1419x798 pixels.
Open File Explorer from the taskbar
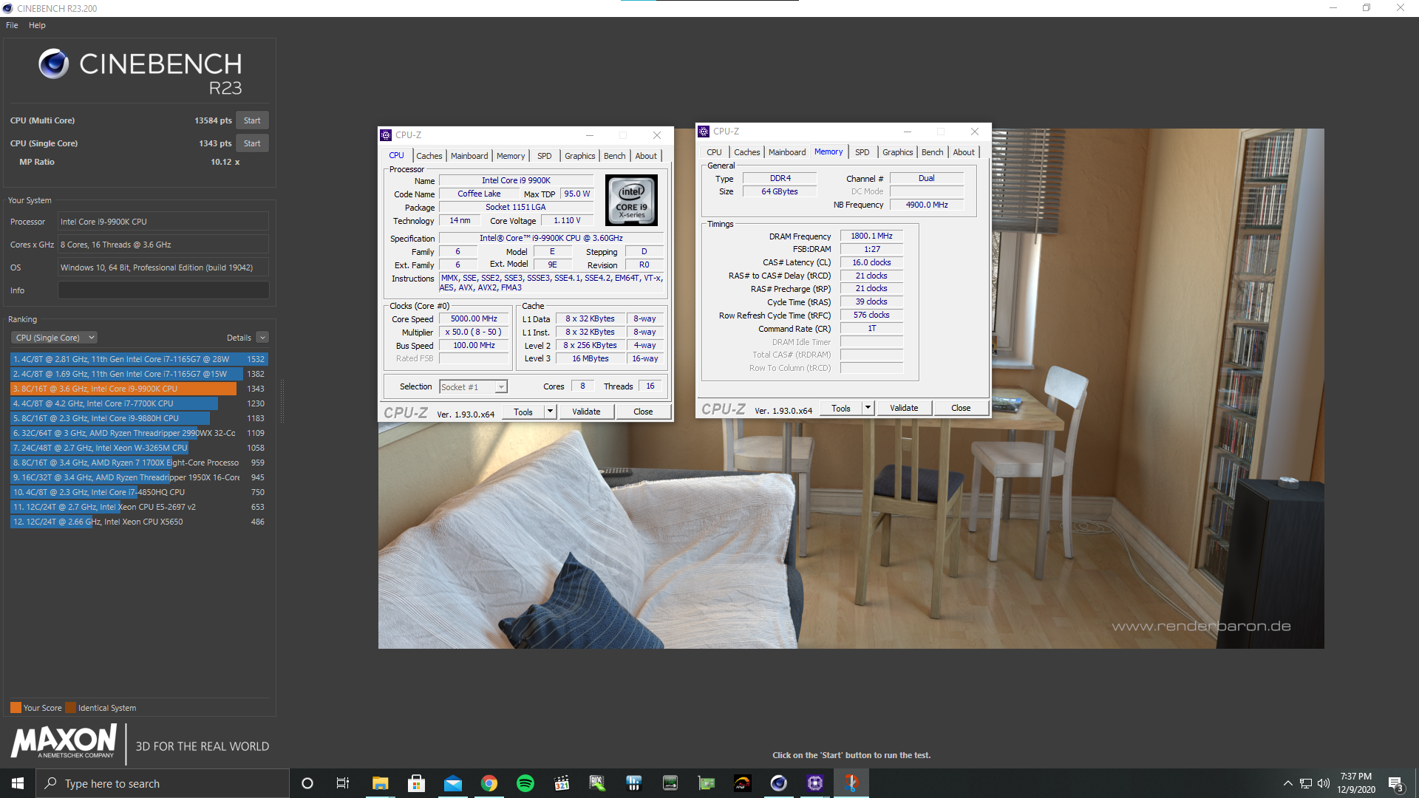click(x=380, y=783)
